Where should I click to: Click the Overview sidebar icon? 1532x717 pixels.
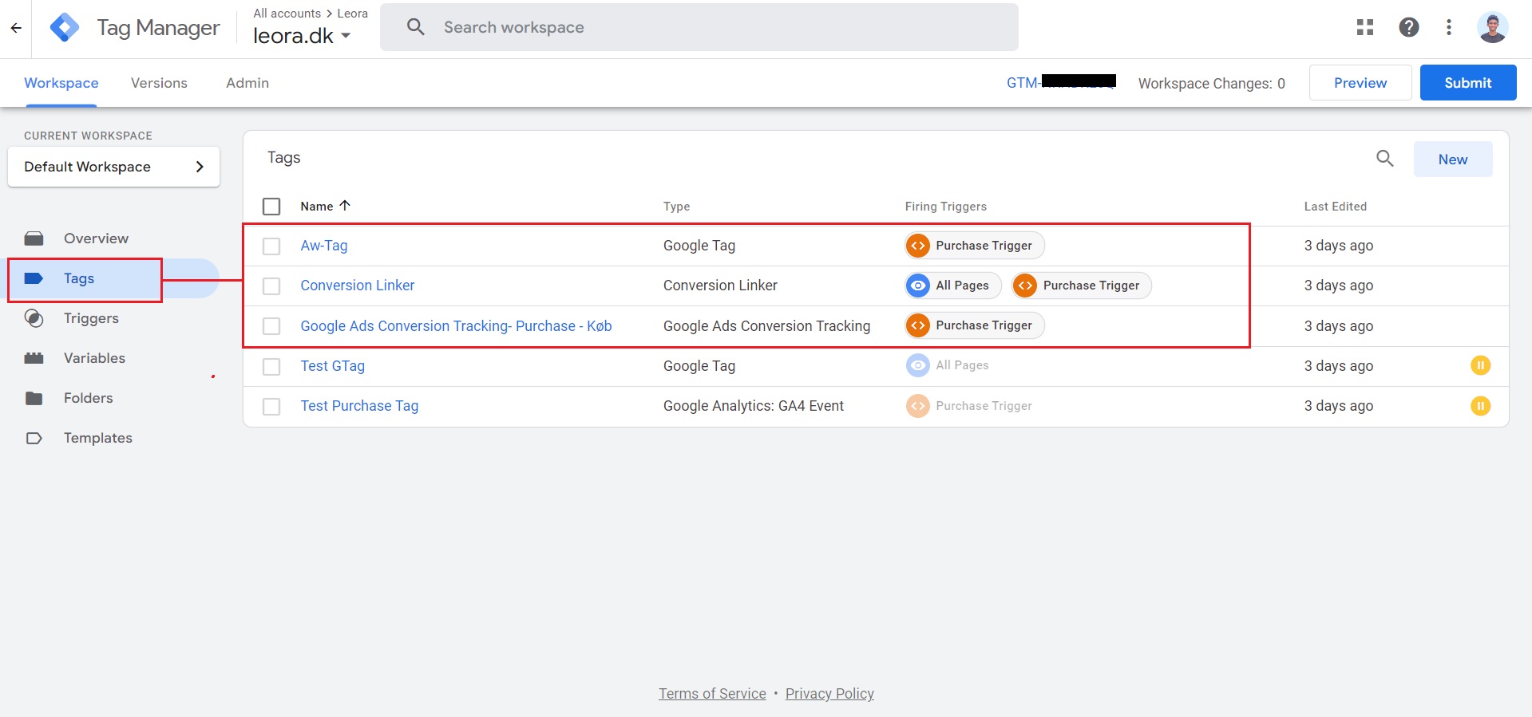click(34, 238)
